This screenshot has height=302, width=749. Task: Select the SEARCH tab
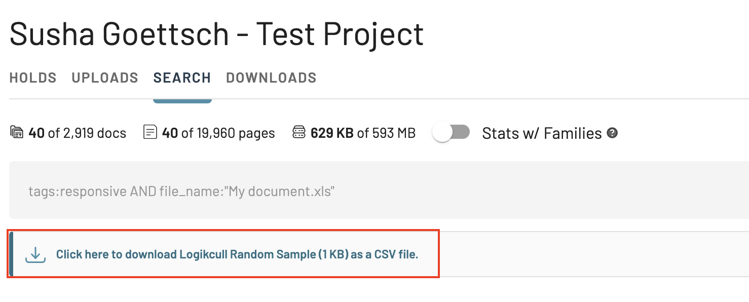tap(182, 78)
